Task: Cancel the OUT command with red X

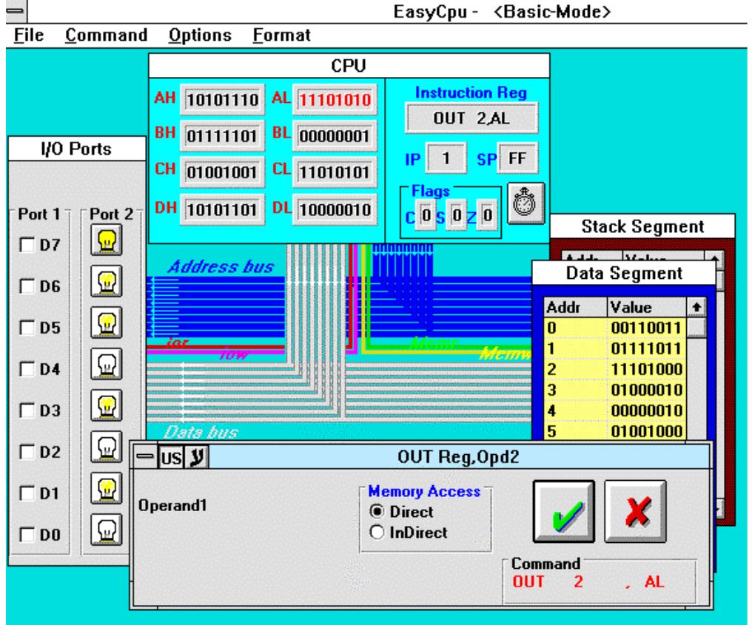Action: tap(636, 511)
